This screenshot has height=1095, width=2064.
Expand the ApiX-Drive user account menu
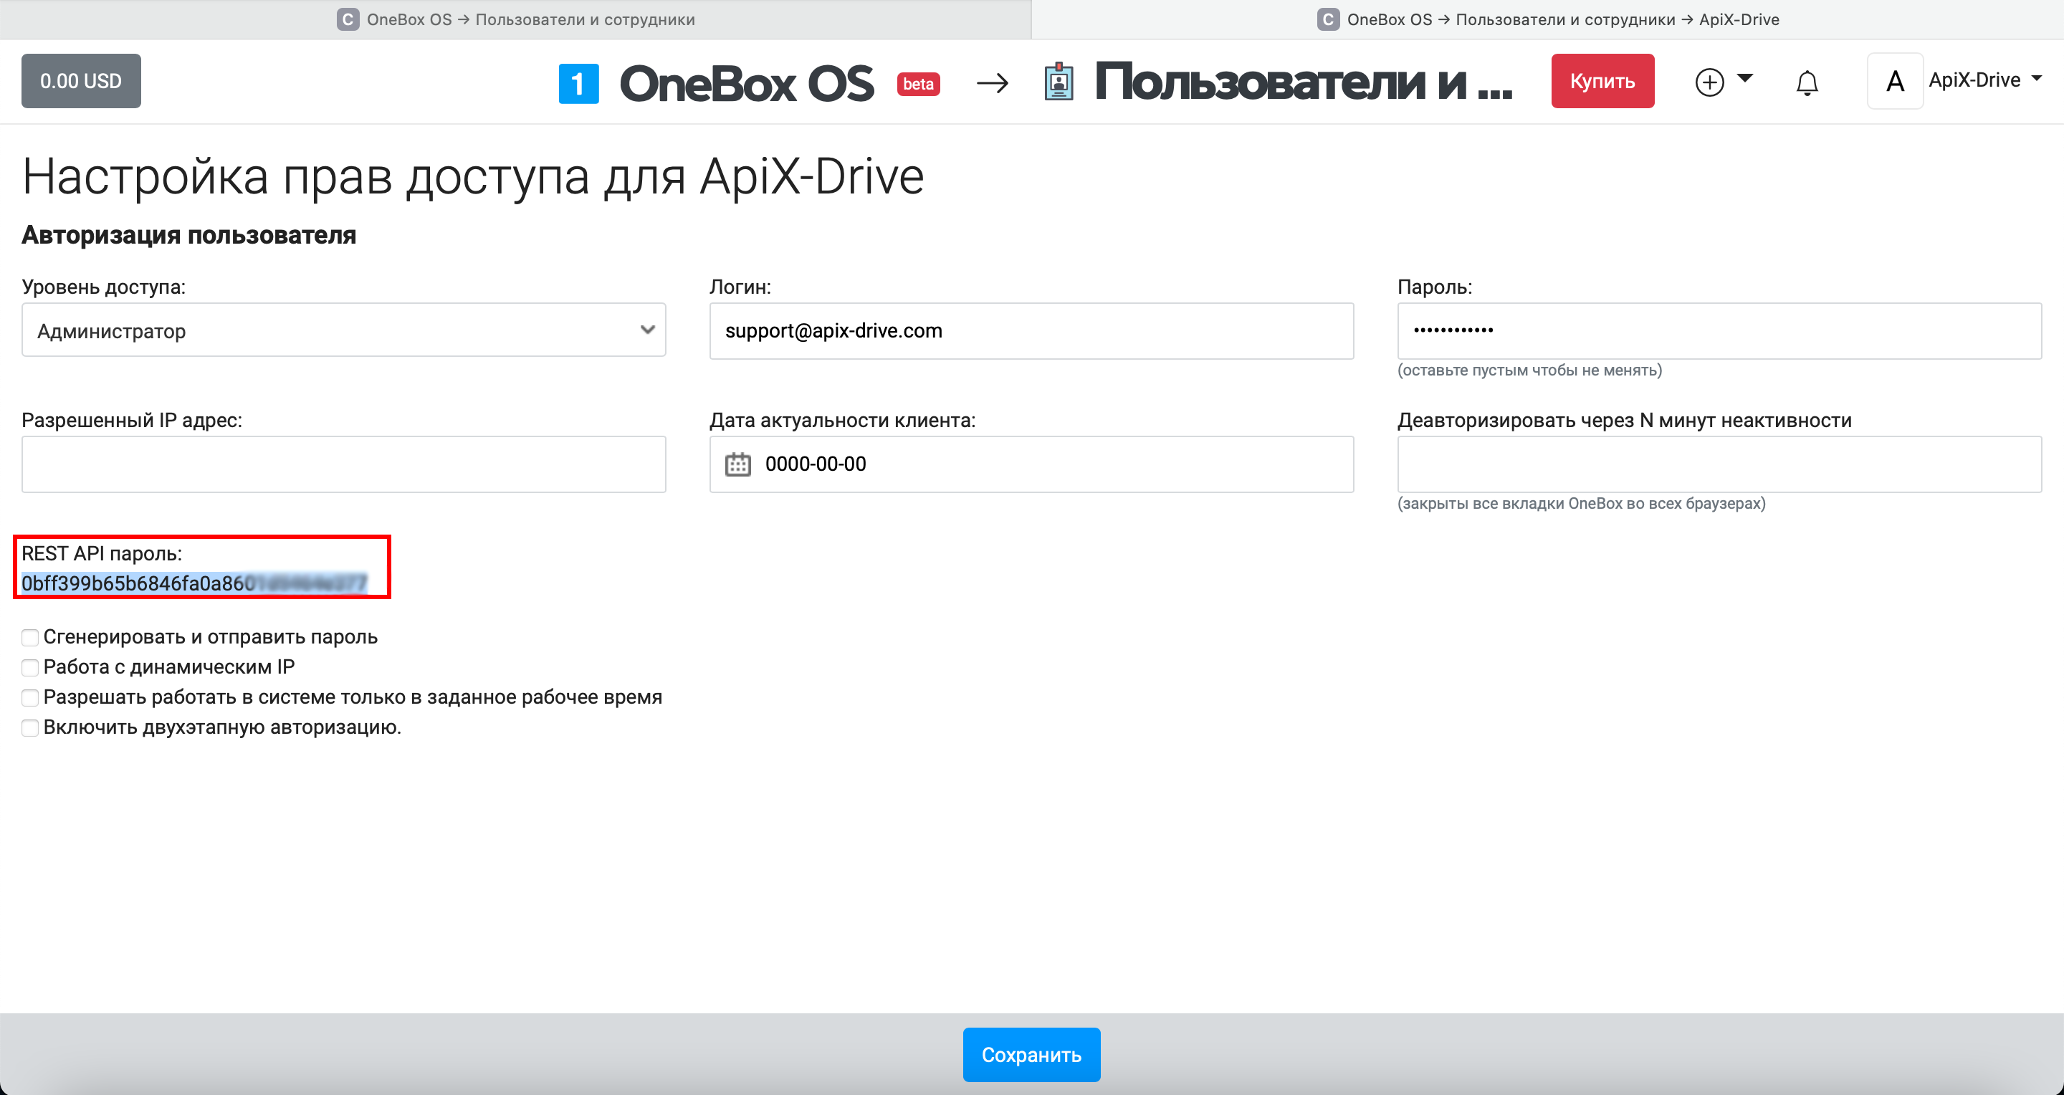[x=1984, y=80]
